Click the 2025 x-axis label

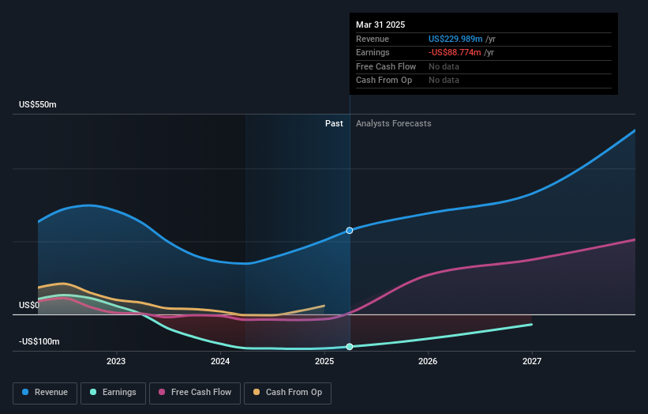point(324,361)
